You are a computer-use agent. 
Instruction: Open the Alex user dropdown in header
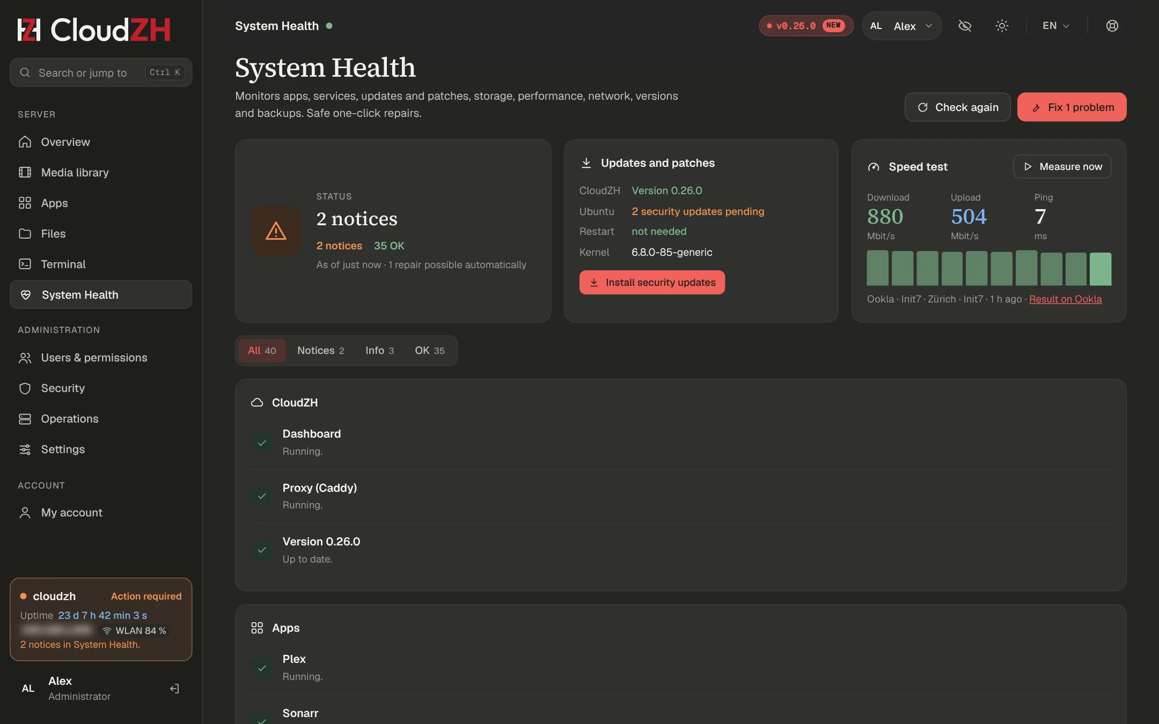pyautogui.click(x=901, y=26)
